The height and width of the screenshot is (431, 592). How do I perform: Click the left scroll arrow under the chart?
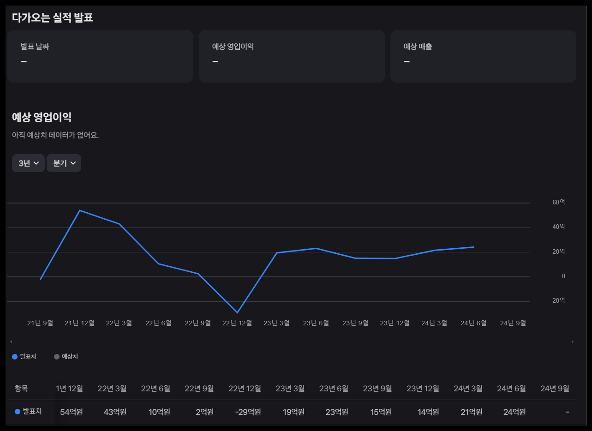[11, 341]
